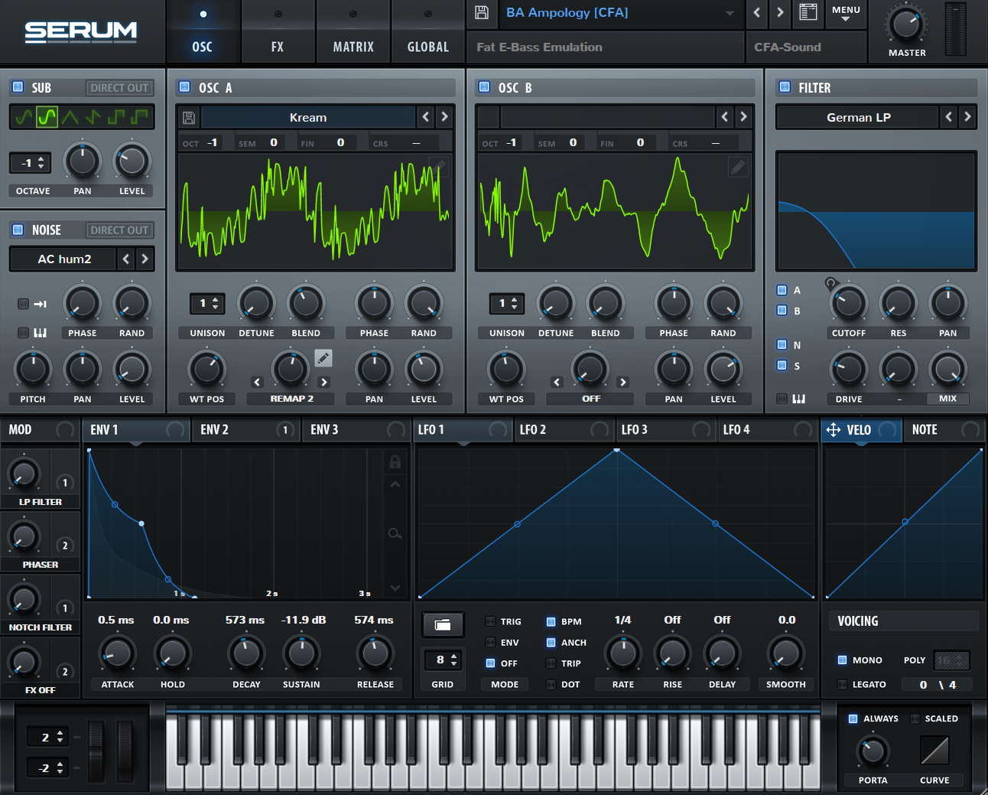
Task: Select next noise sample arrow
Action: 145,259
